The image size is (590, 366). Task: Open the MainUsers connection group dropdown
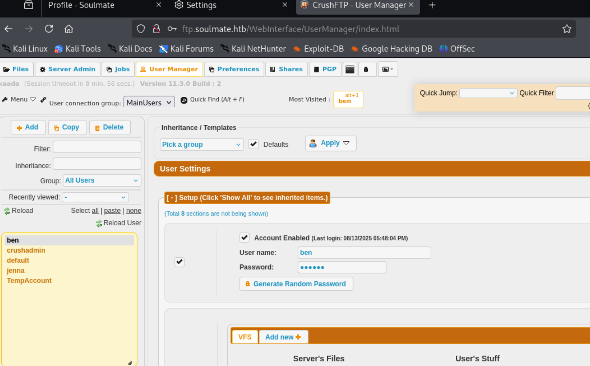(149, 102)
